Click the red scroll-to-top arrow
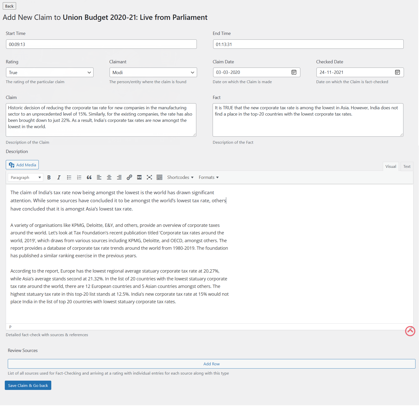The width and height of the screenshot is (419, 406). (x=410, y=331)
